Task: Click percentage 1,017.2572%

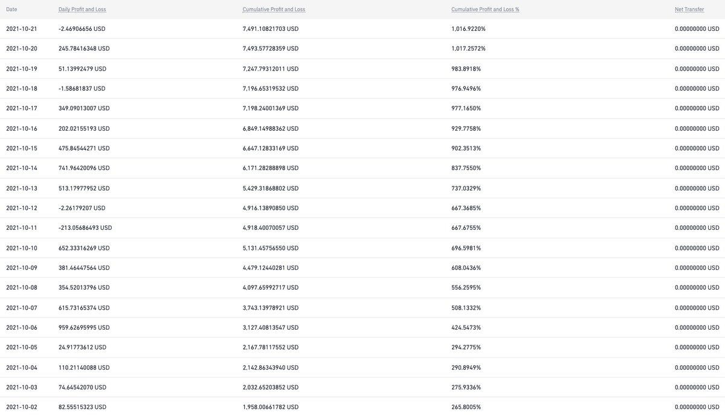Action: [x=468, y=48]
